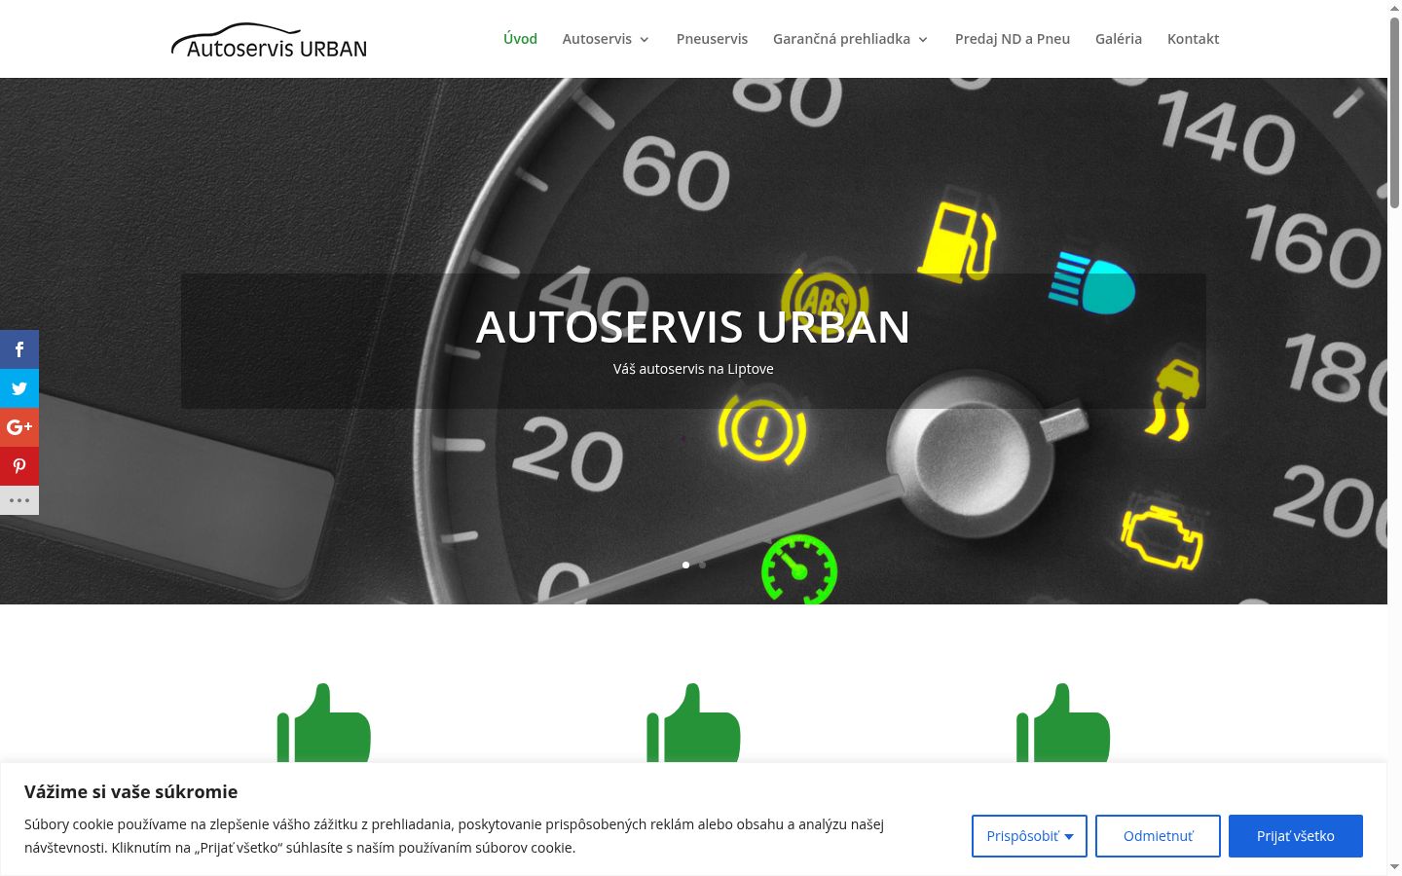The image size is (1402, 876).
Task: Click the AUTOSERVIS URBAN slide heading
Action: click(x=693, y=327)
